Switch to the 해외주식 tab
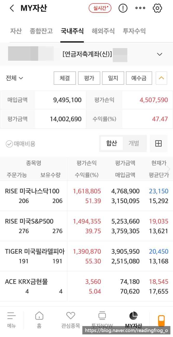 click(x=103, y=31)
